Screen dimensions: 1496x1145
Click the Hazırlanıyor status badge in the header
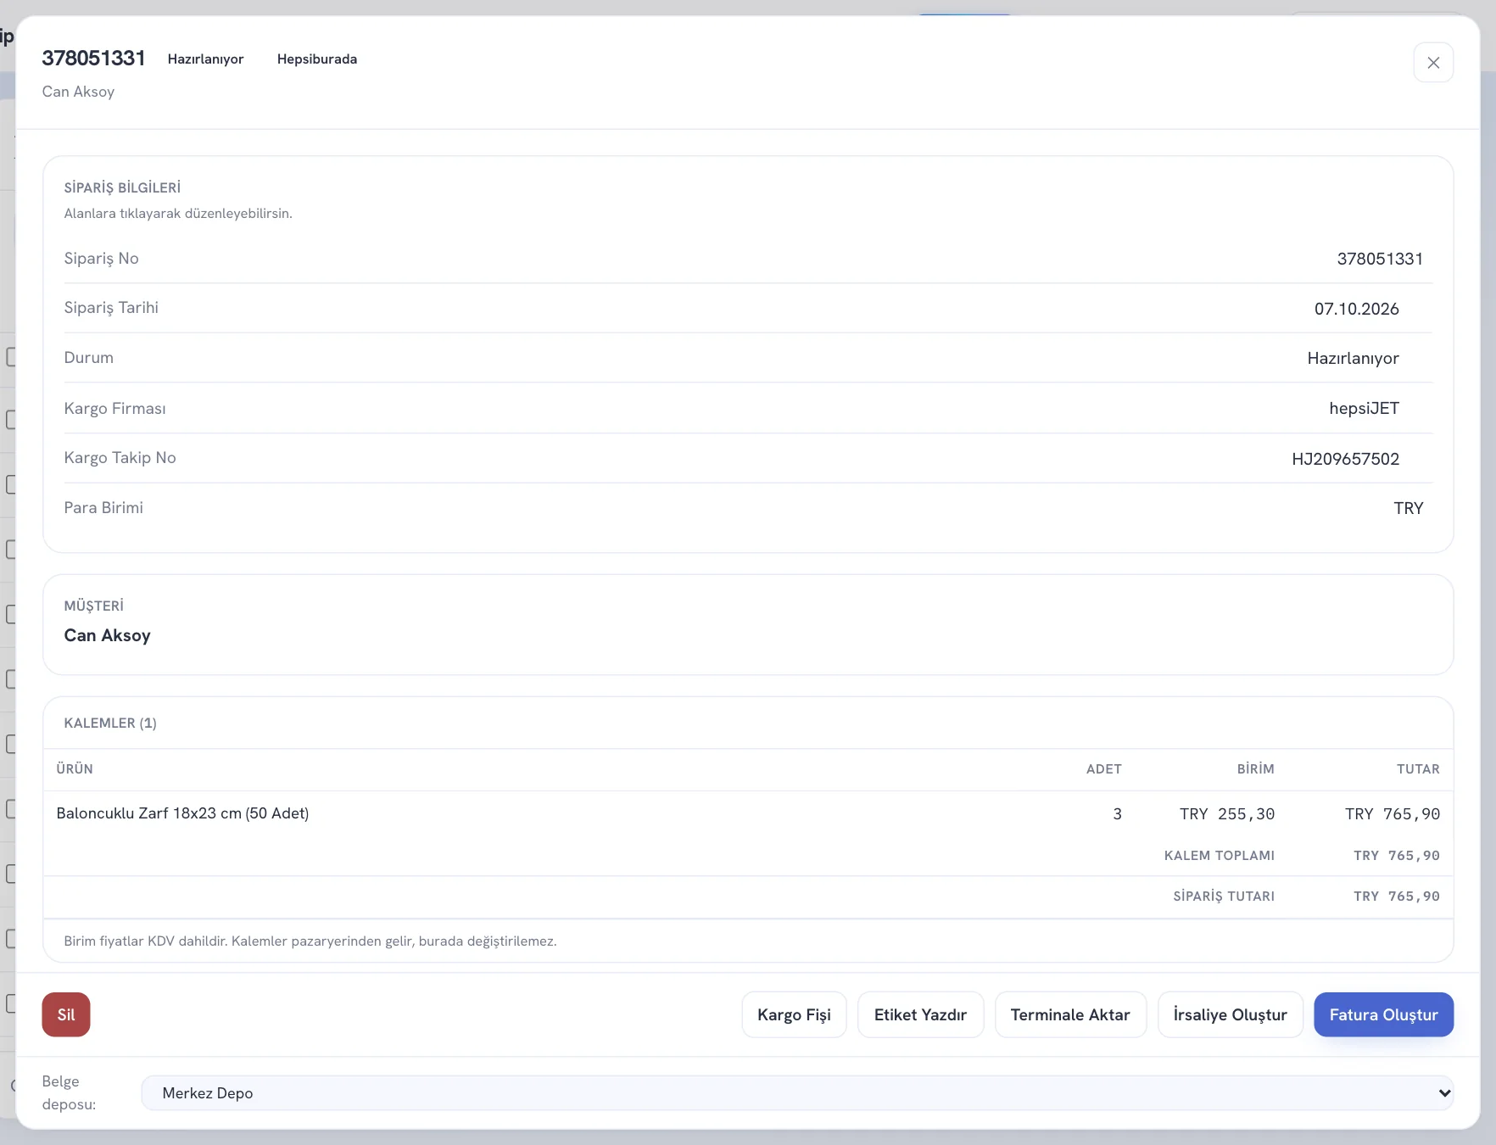coord(205,59)
